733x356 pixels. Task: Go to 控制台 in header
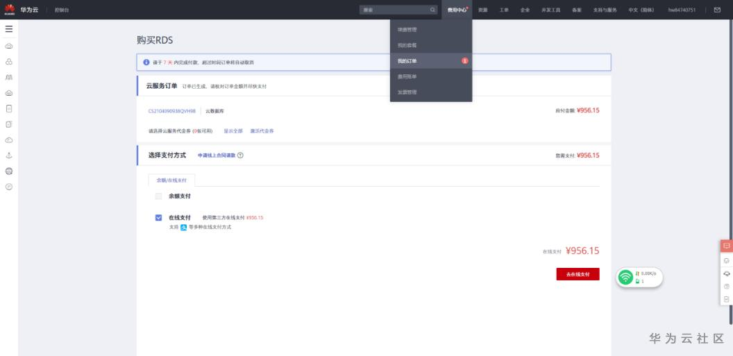click(62, 10)
